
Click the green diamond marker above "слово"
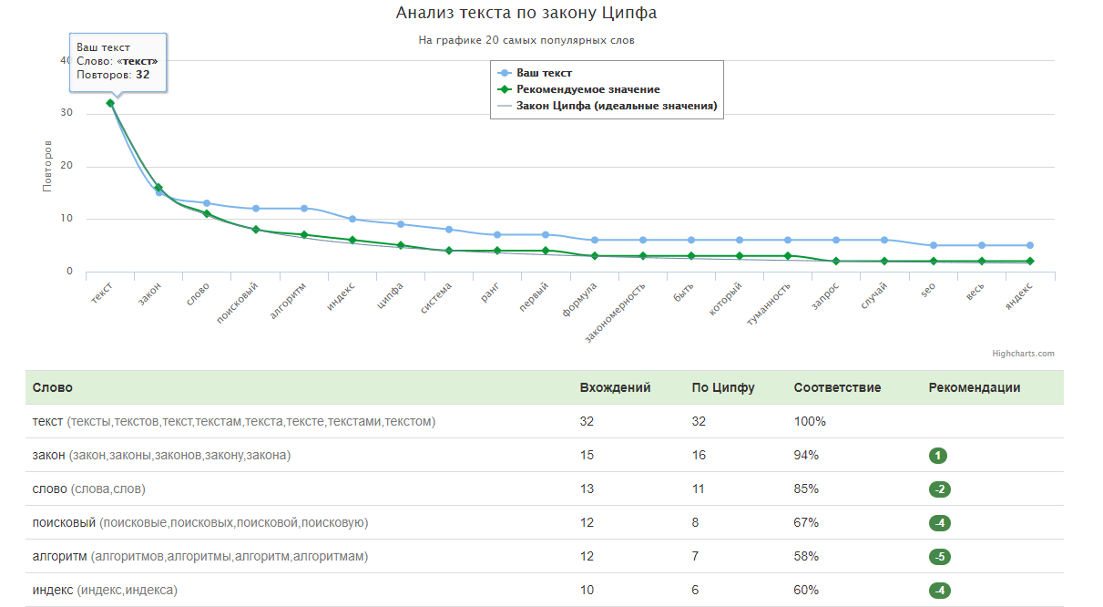[207, 214]
